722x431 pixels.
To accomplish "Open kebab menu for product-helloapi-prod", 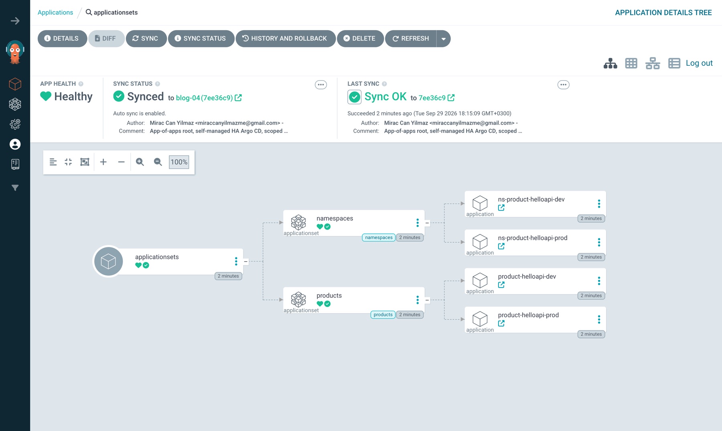I will tap(599, 320).
